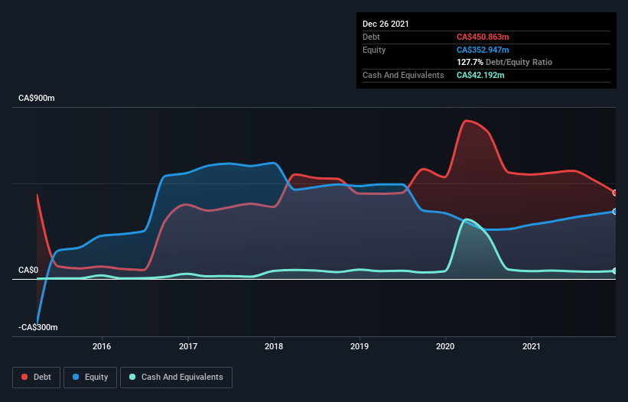Click the red Debt legend dot

(x=24, y=377)
